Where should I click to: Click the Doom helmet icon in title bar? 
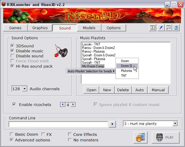coord(3,4)
